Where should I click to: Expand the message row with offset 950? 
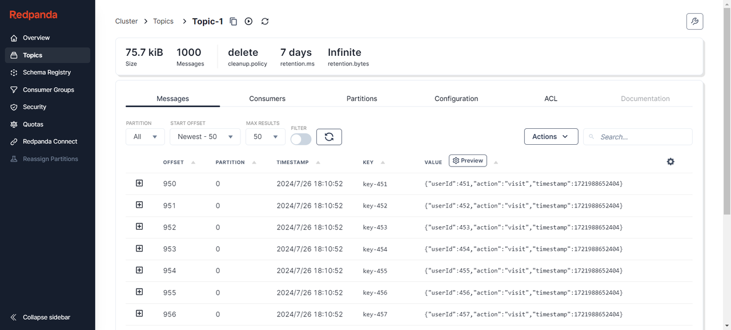(139, 183)
